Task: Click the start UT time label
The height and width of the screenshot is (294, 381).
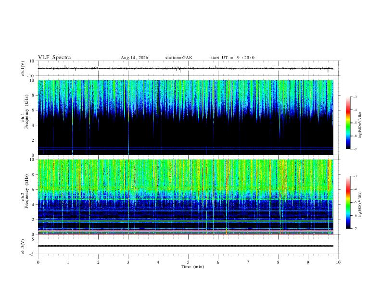Action: 232,58
